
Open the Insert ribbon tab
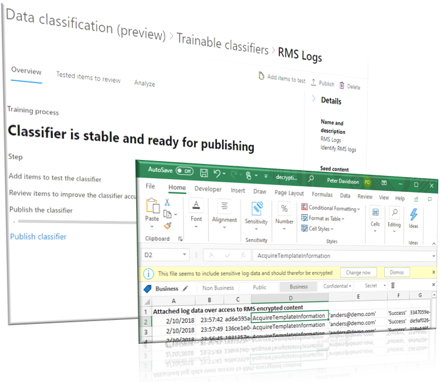click(x=238, y=190)
